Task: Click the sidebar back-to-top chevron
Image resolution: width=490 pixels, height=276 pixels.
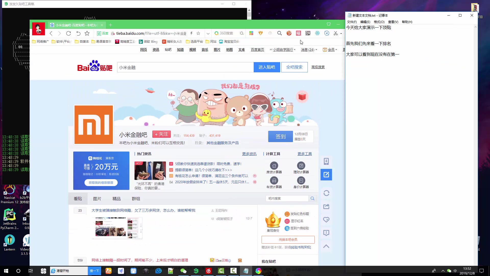Action: click(x=326, y=246)
